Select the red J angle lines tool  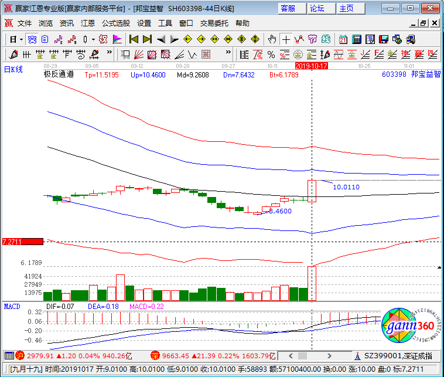pyautogui.click(x=366, y=55)
